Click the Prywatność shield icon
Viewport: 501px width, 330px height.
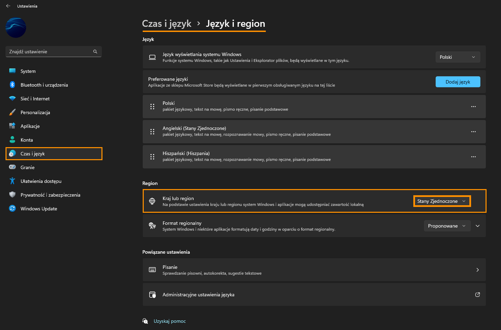pyautogui.click(x=12, y=195)
